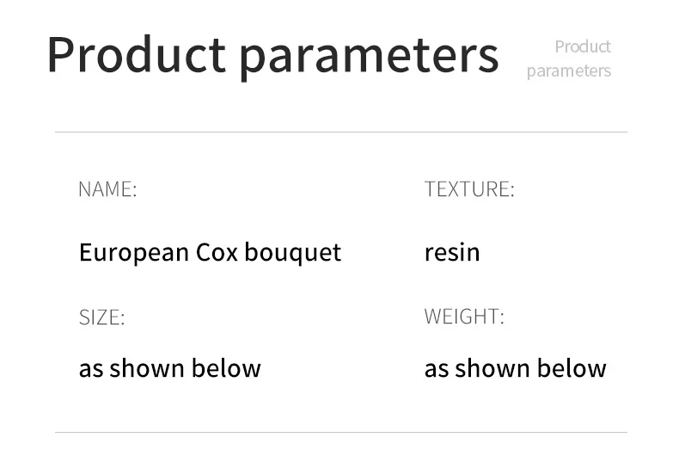Click the "resin" texture value

tap(452, 252)
